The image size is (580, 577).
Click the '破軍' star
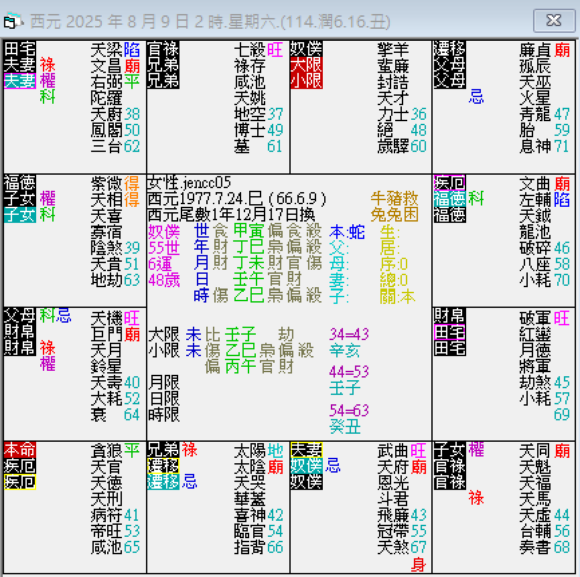[535, 318]
